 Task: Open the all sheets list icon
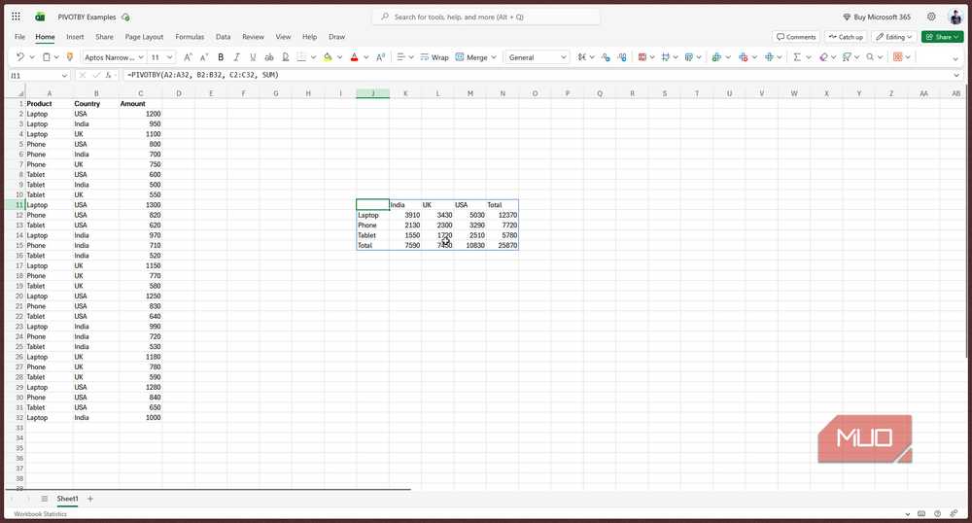pos(44,499)
